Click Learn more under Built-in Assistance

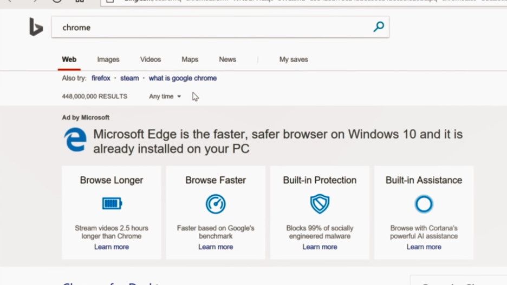click(424, 247)
